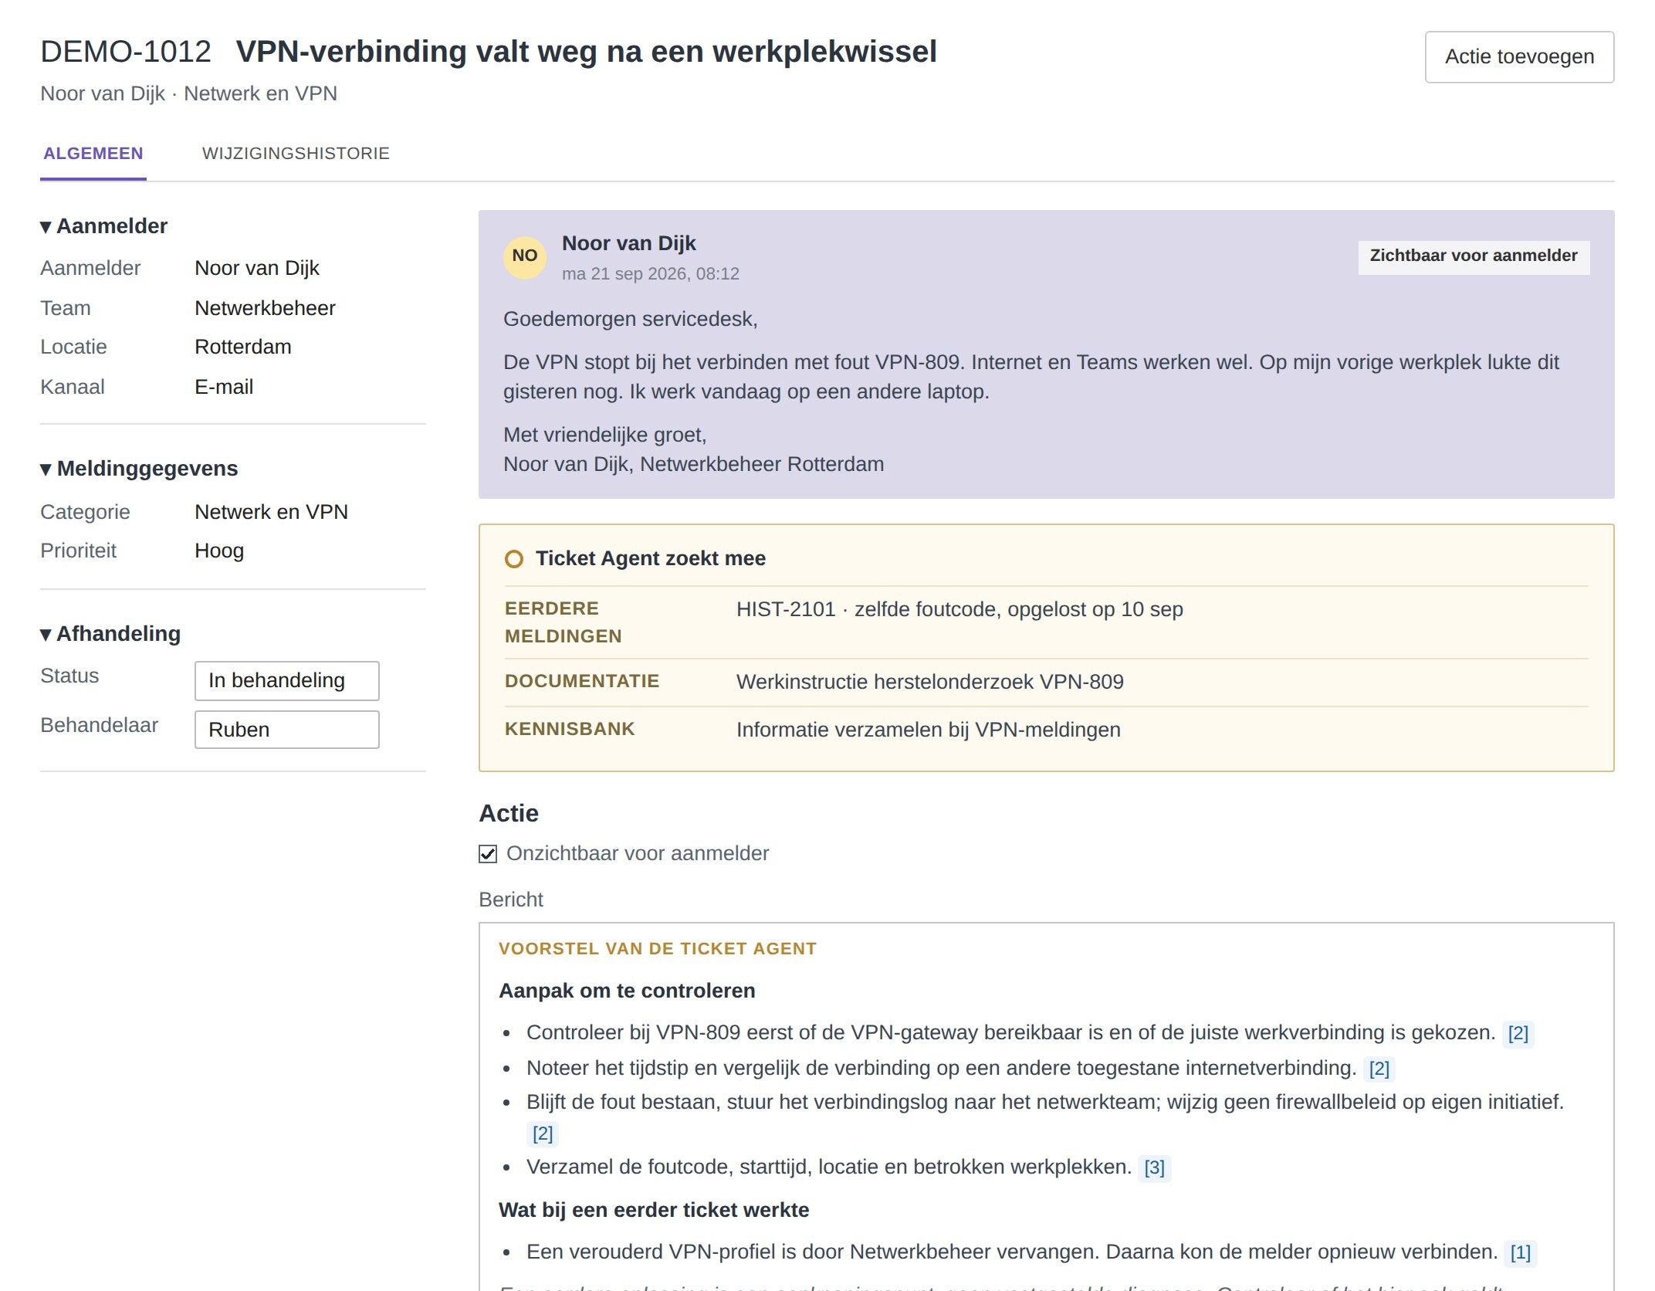Open the Behandelaar field showing Ruben
The image size is (1655, 1291).
point(287,730)
